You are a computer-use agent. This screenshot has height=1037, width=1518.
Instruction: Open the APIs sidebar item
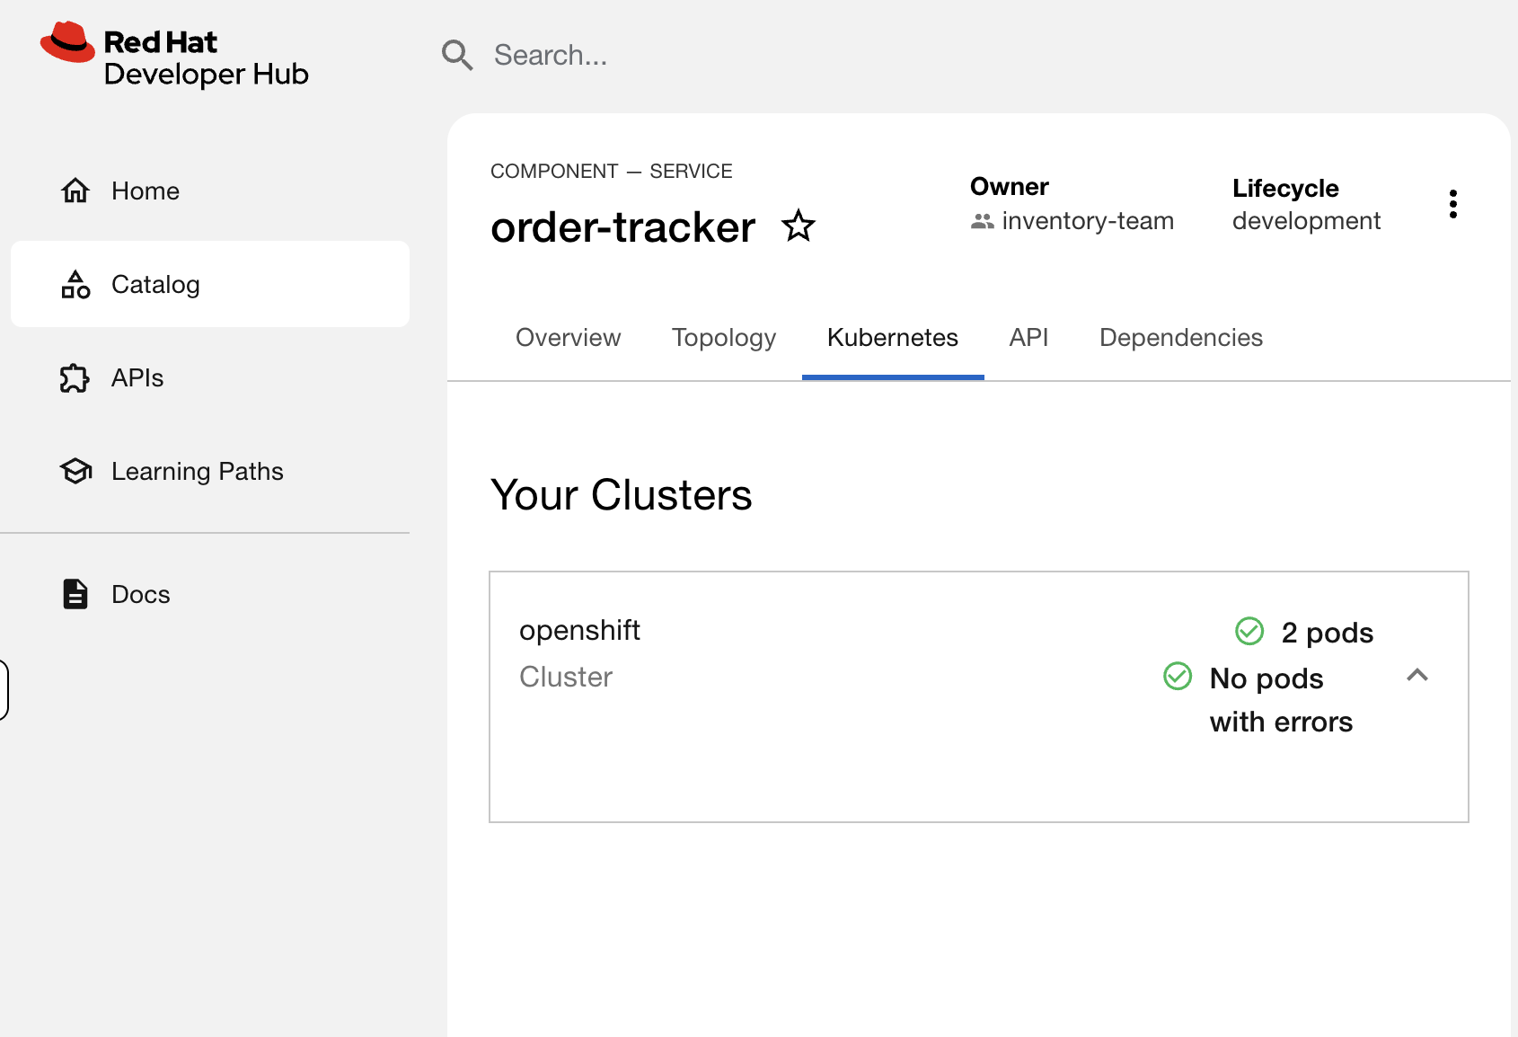pos(210,377)
